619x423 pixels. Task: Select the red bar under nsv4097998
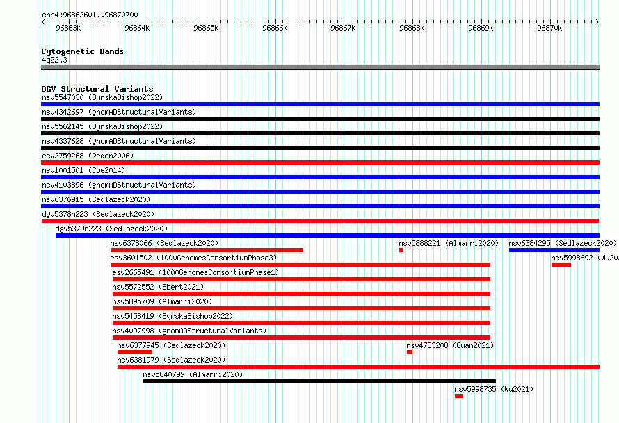[x=301, y=338]
